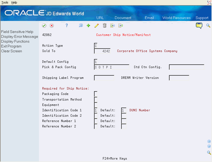Click the Std Ctn Config field

186,67
